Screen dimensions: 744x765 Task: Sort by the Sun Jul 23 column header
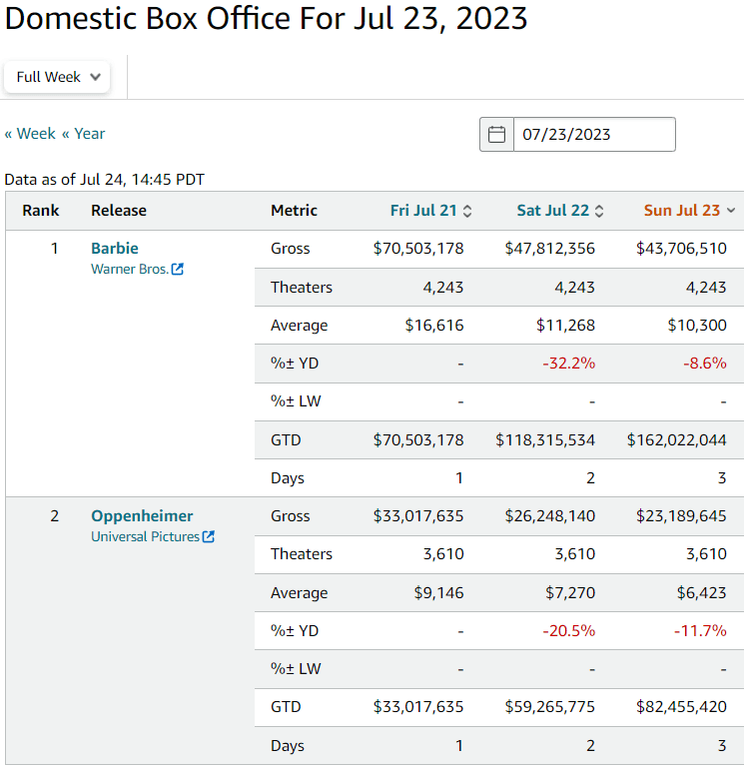pos(682,211)
